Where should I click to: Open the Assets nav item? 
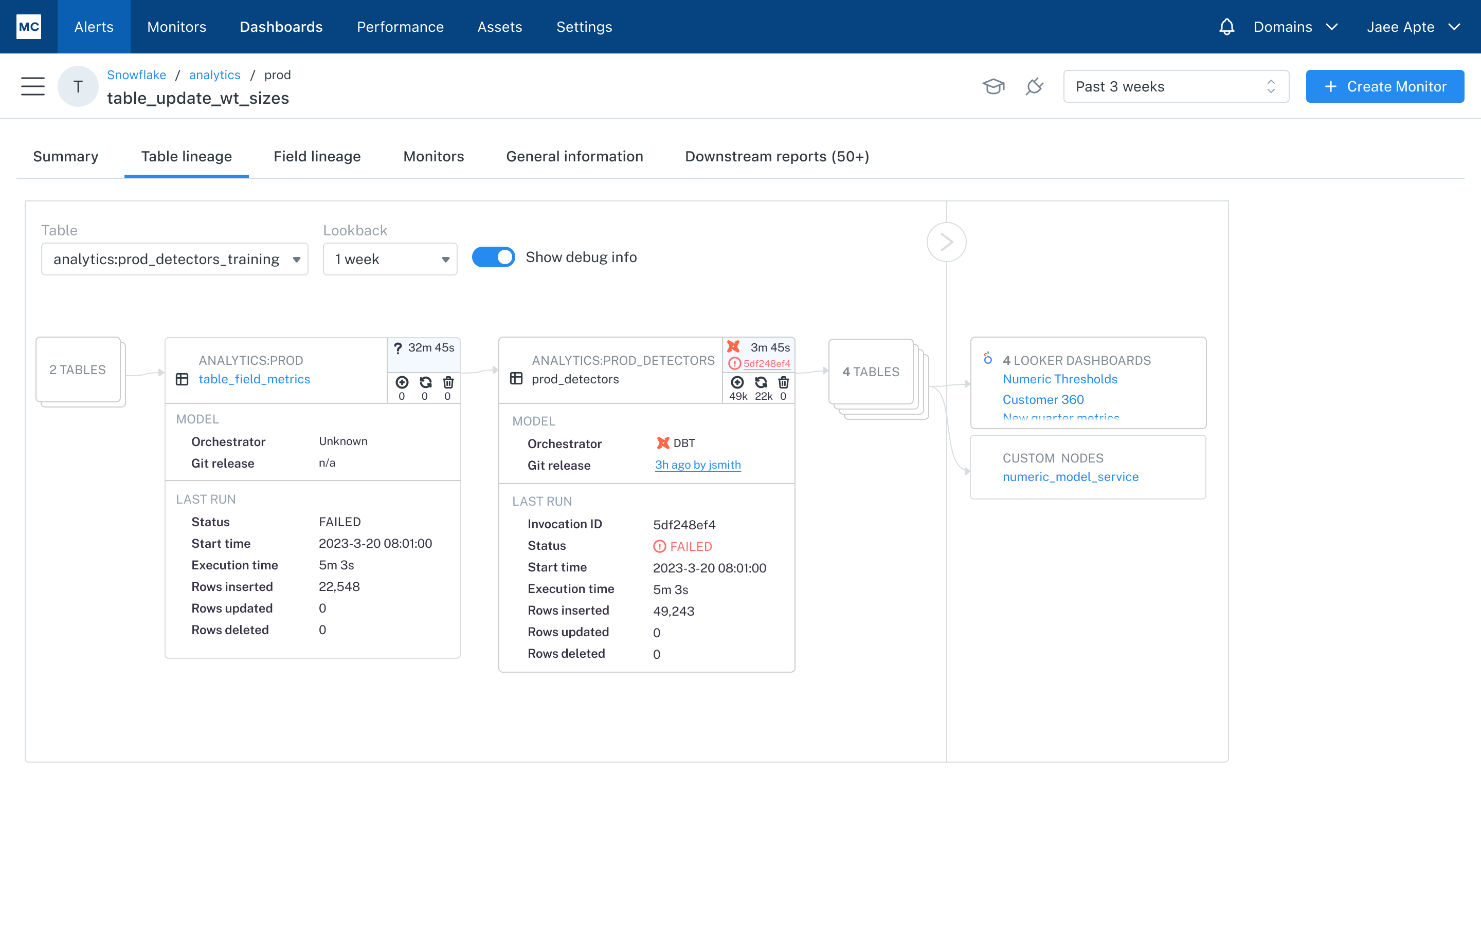(x=500, y=27)
